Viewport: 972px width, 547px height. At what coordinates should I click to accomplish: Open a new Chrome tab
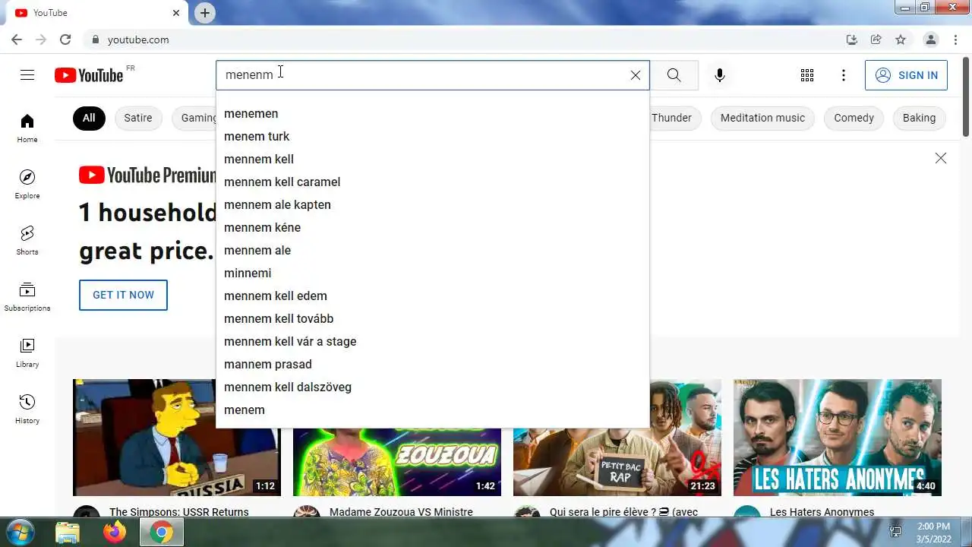(x=205, y=13)
